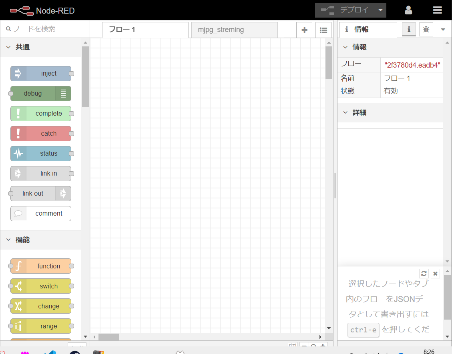Select the change node in palette
This screenshot has height=354, width=452.
[x=41, y=306]
